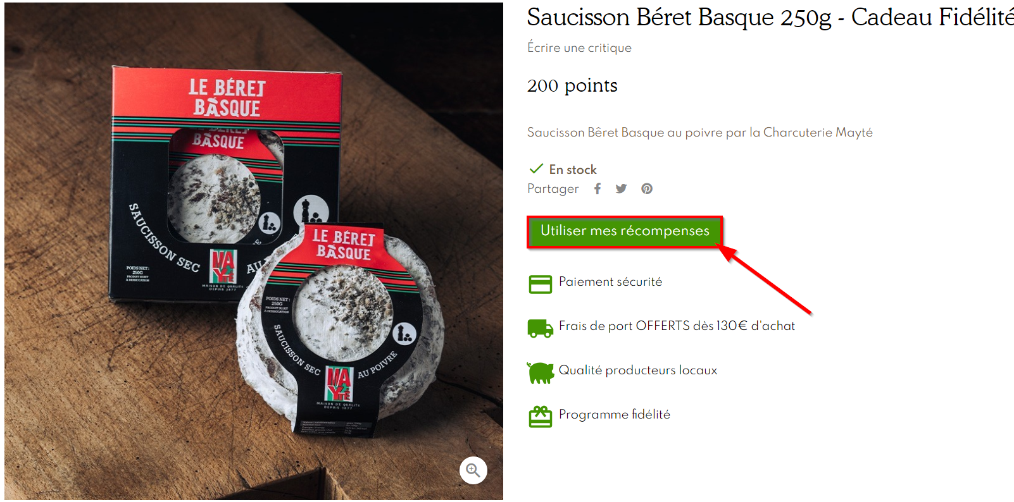Viewport: 1014px width, 502px height.
Task: Share the product on Facebook
Action: click(x=598, y=188)
